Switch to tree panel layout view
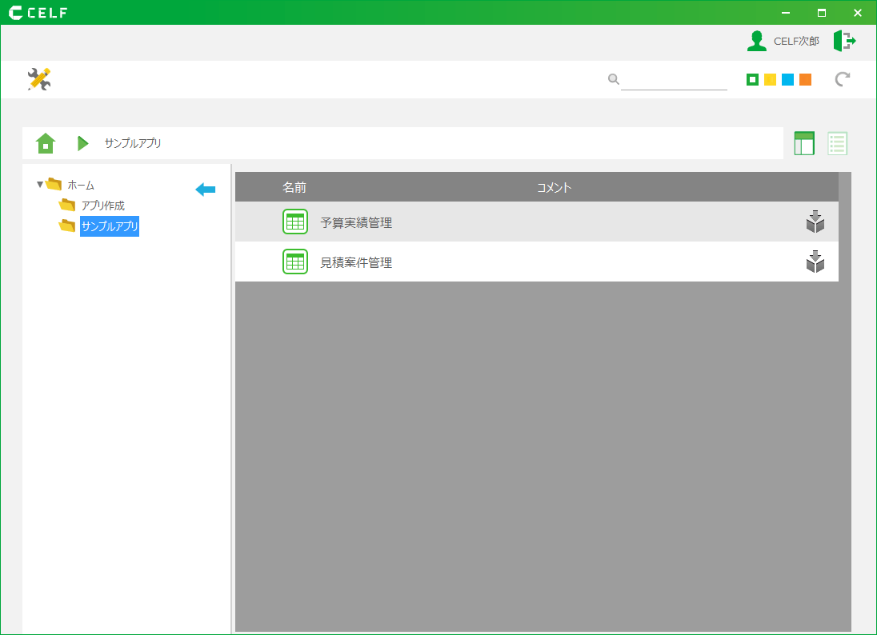The height and width of the screenshot is (635, 877). pyautogui.click(x=803, y=143)
